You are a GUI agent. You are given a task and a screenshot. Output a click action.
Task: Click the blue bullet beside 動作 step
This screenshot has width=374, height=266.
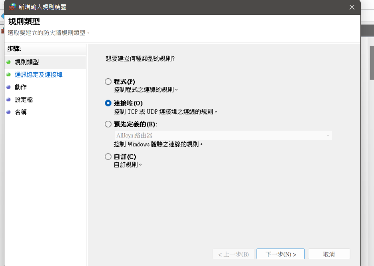[8, 87]
